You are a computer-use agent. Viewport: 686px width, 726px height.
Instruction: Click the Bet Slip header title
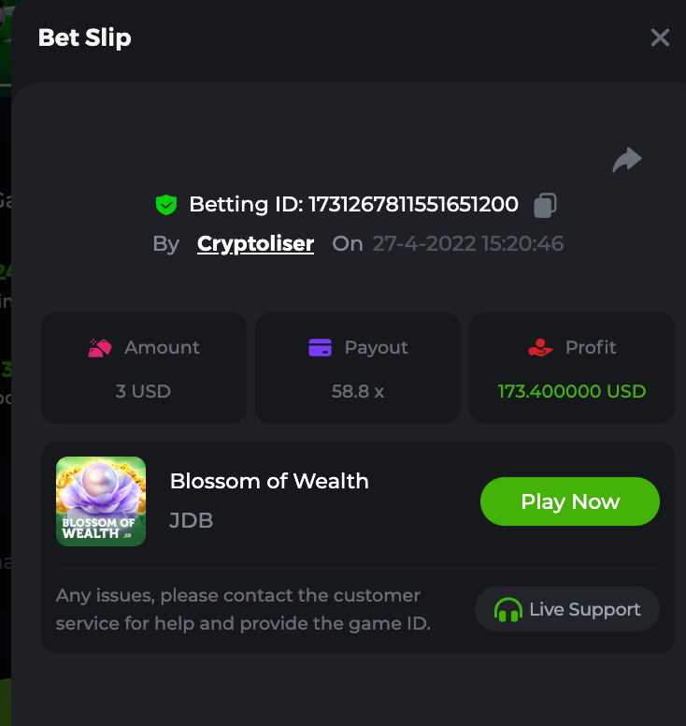84,38
